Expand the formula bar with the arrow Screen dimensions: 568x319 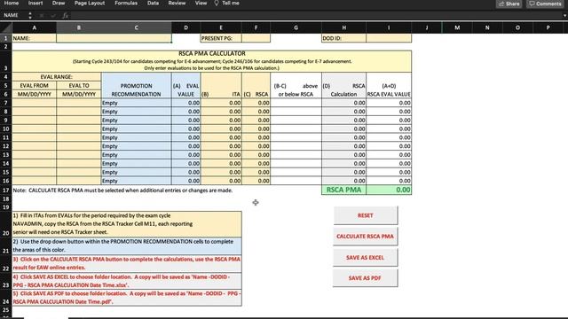[564, 16]
